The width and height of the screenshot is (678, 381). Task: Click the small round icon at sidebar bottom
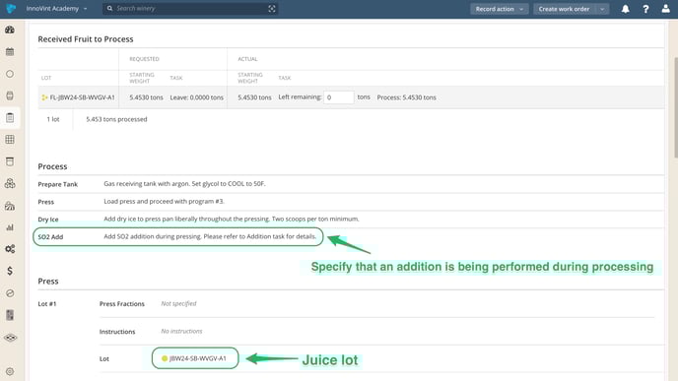coord(10,371)
